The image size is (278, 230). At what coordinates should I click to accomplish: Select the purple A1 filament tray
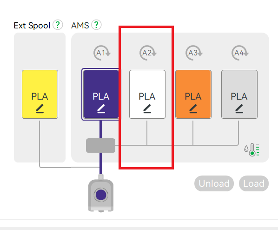tap(101, 94)
